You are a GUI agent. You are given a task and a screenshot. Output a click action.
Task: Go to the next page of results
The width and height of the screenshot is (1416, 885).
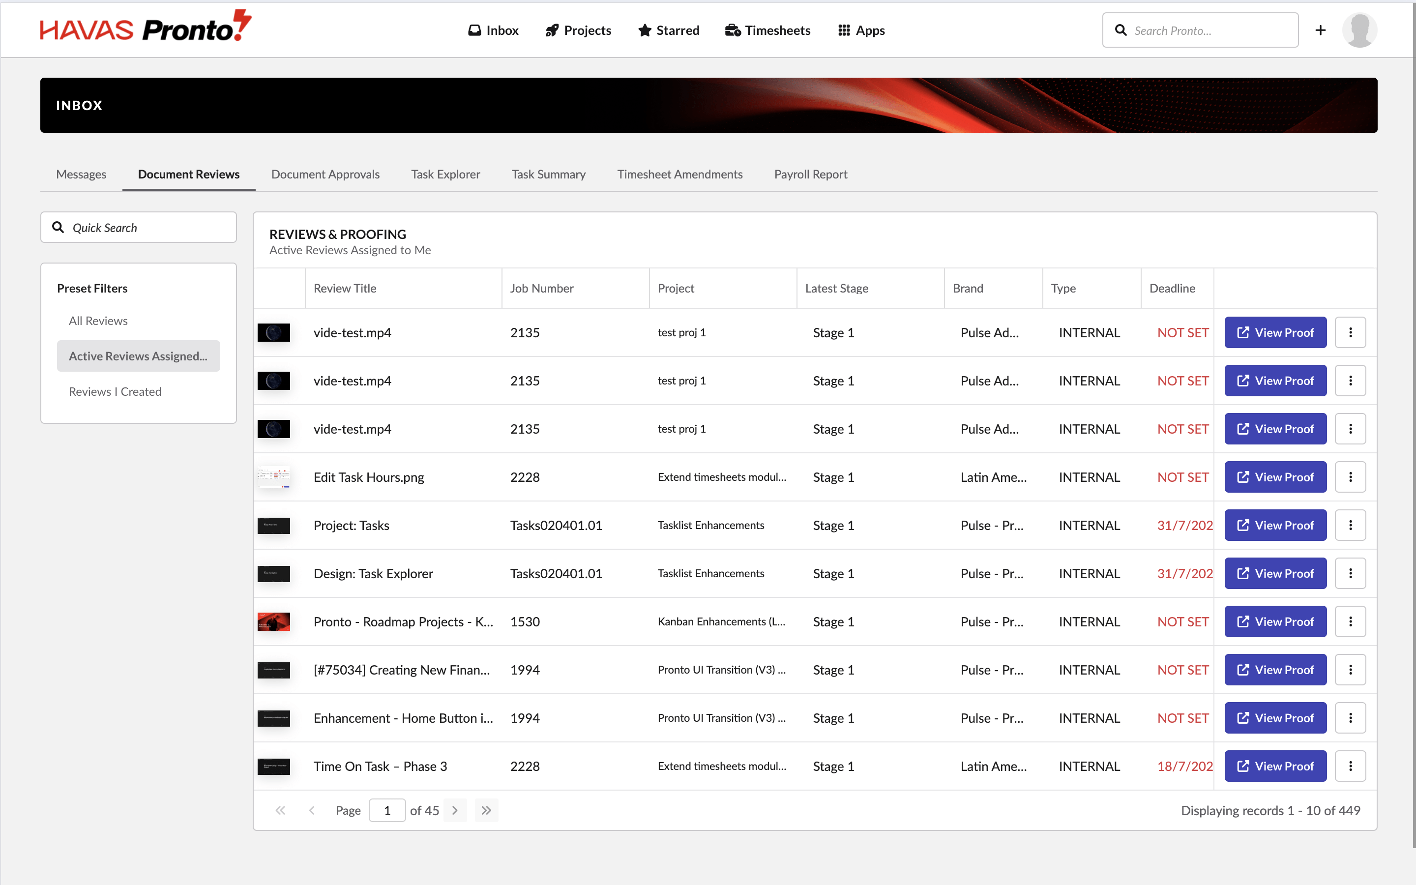[x=455, y=810]
